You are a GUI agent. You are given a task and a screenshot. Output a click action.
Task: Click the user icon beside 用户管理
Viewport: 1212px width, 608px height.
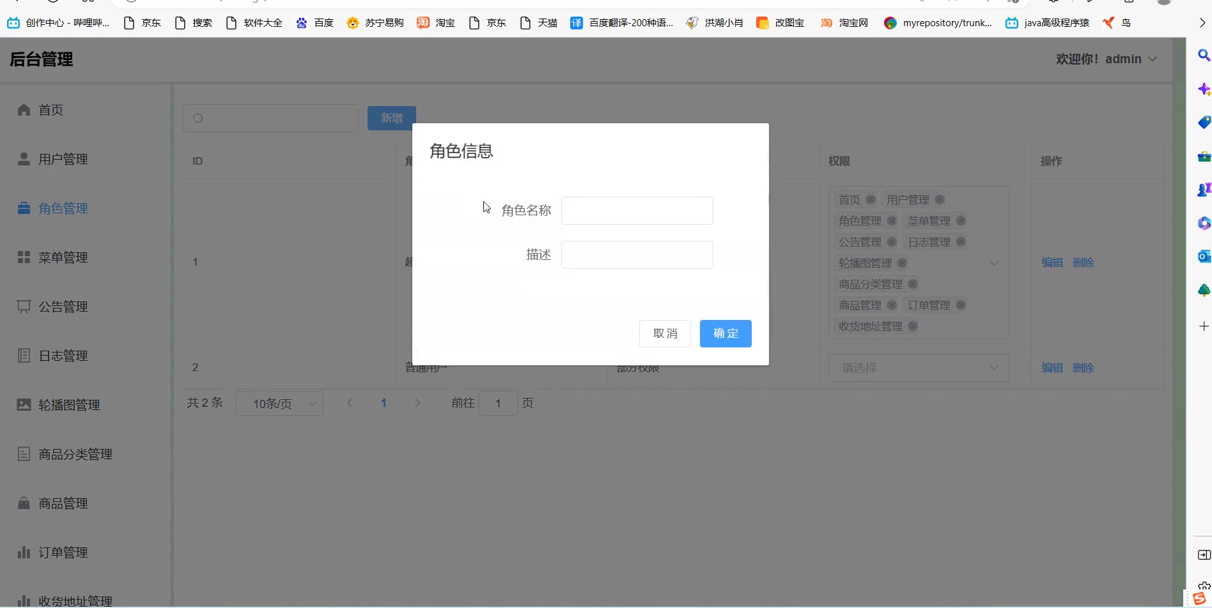click(x=24, y=158)
